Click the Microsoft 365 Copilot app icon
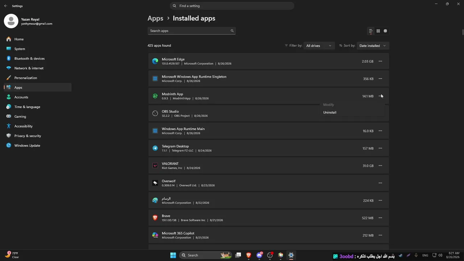 (x=155, y=235)
